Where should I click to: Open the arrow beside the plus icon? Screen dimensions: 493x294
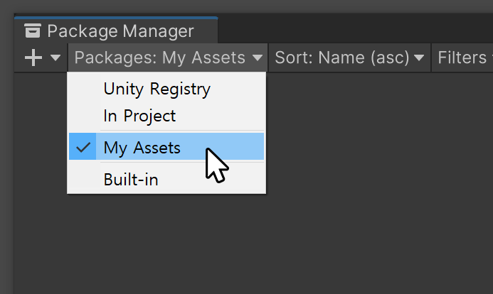click(55, 58)
